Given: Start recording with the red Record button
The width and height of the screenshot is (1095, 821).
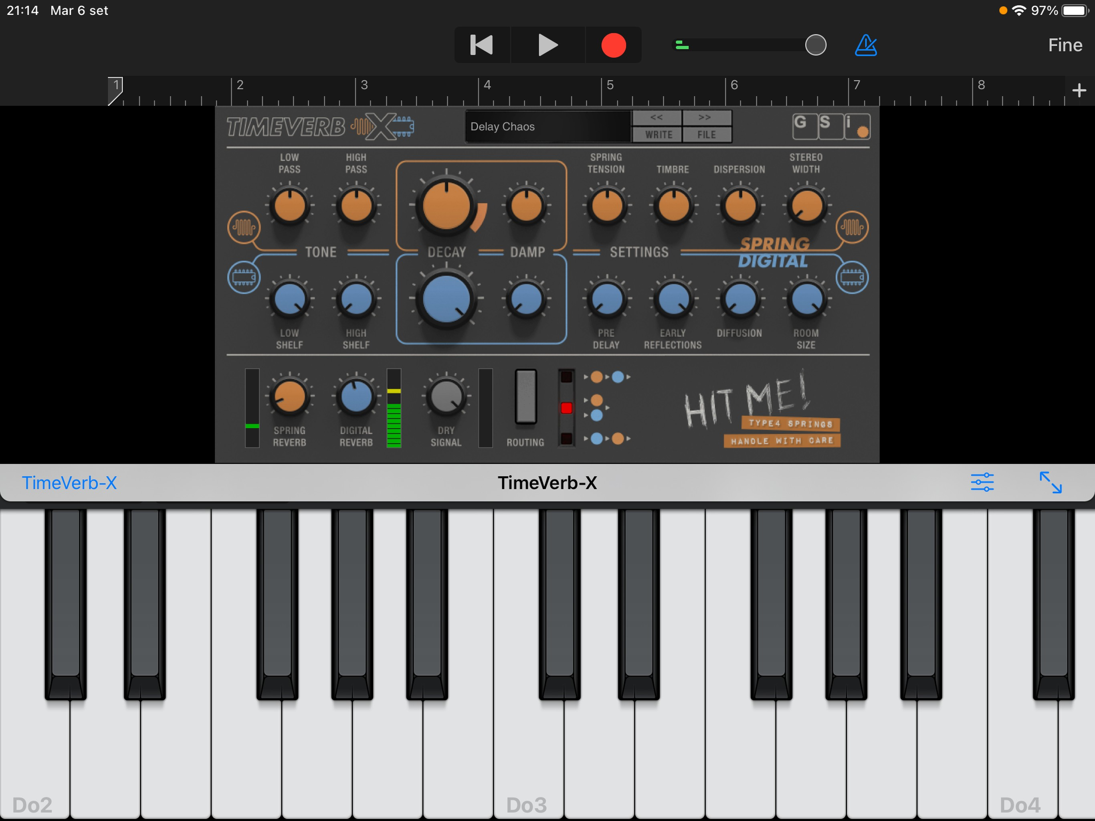Looking at the screenshot, I should (x=613, y=45).
